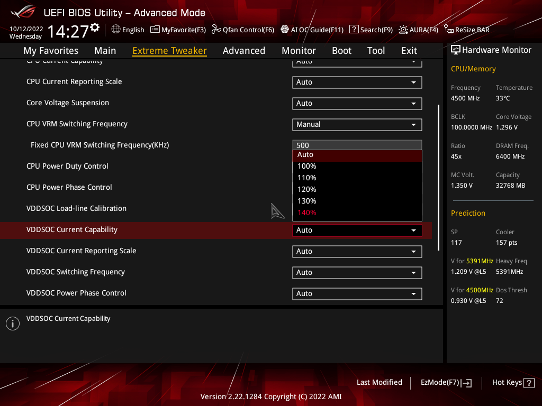This screenshot has height=406, width=542.
Task: Open AI OC Guide(F11) label
Action: [317, 30]
